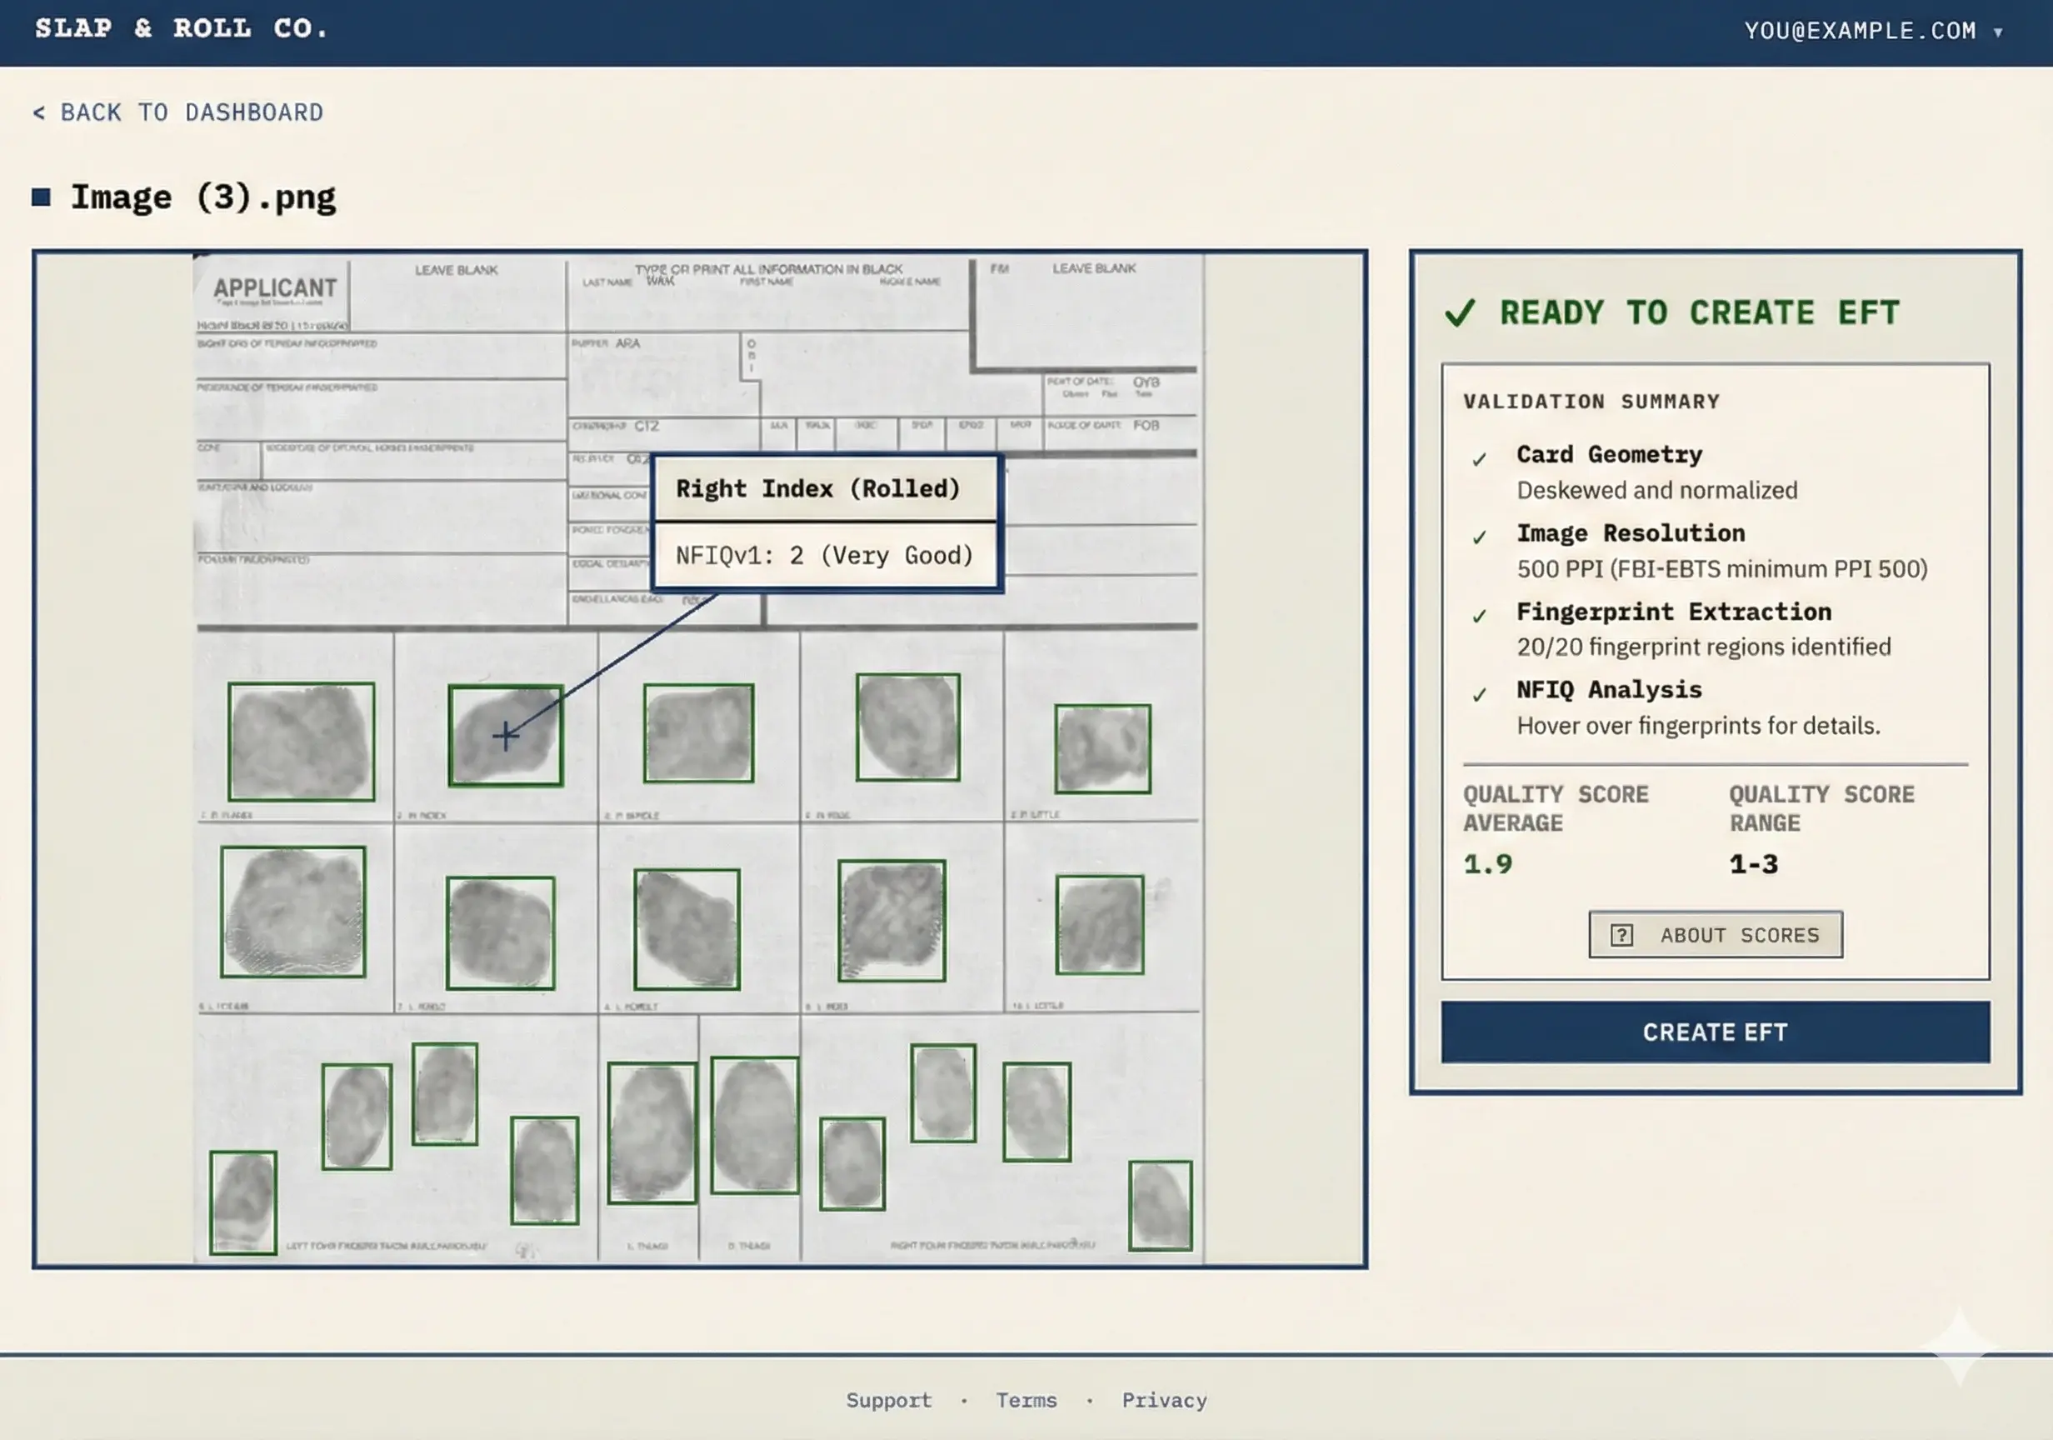Open ABOUT SCORES

tap(1714, 934)
